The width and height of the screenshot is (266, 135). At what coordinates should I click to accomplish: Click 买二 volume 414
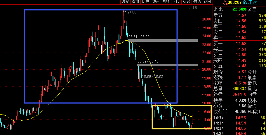[262, 49]
